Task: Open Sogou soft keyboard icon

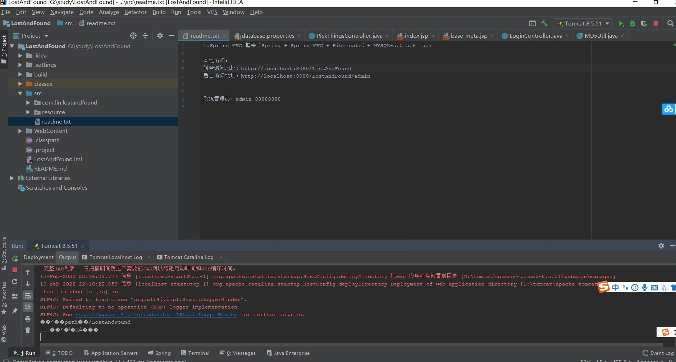Action: 654,288
